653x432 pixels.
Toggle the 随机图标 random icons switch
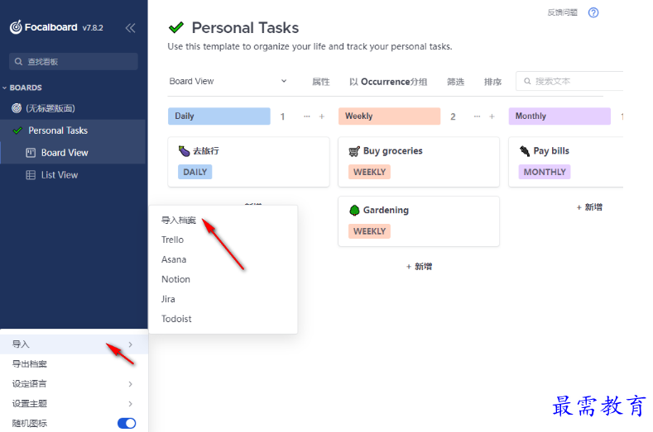click(x=127, y=423)
